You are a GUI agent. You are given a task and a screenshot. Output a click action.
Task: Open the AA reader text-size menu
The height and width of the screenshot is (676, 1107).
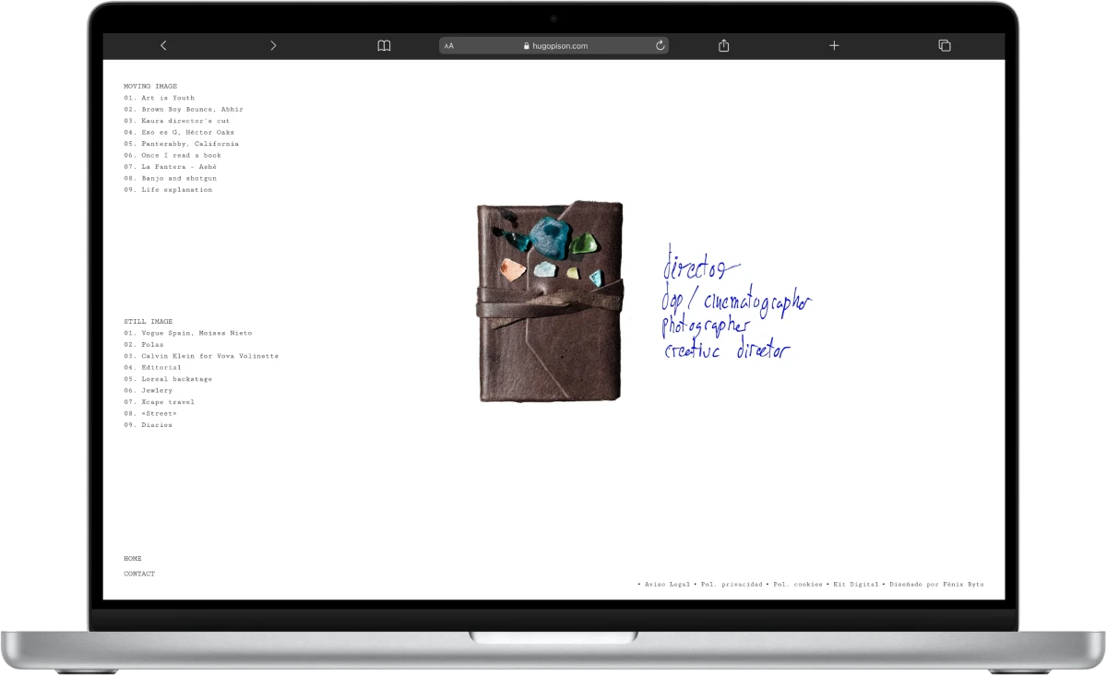click(x=449, y=45)
